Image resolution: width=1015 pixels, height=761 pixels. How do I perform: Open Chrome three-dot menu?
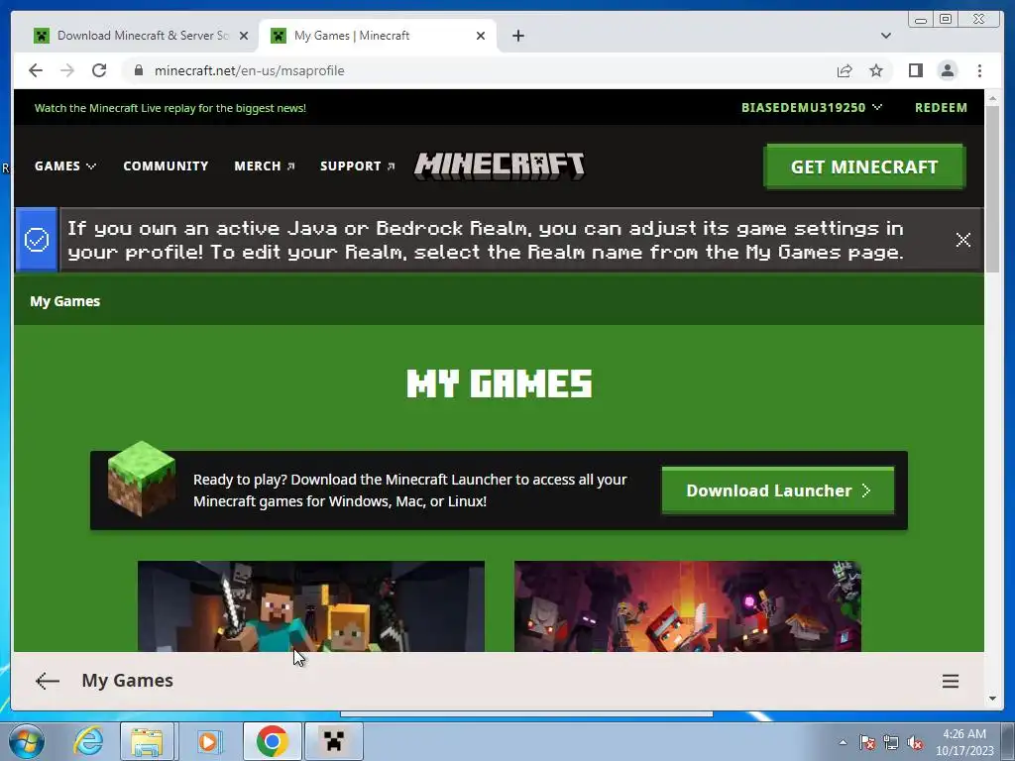pyautogui.click(x=979, y=70)
